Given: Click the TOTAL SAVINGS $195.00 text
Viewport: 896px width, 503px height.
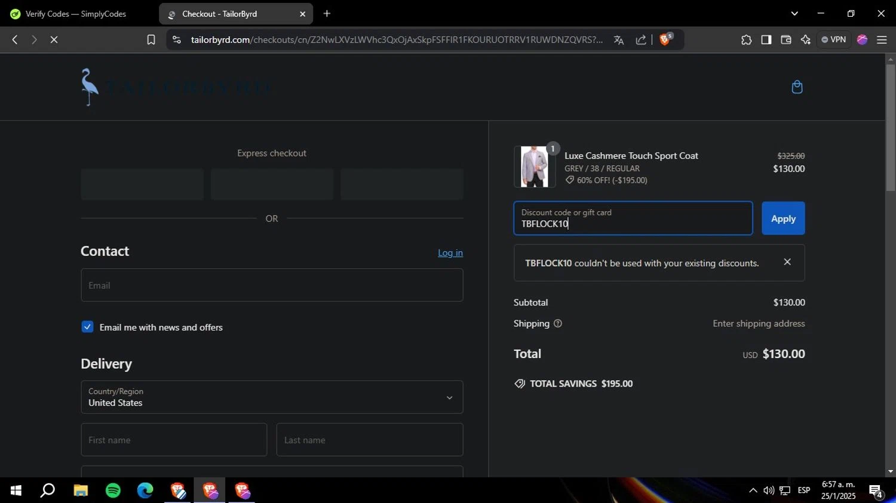Looking at the screenshot, I should (581, 384).
